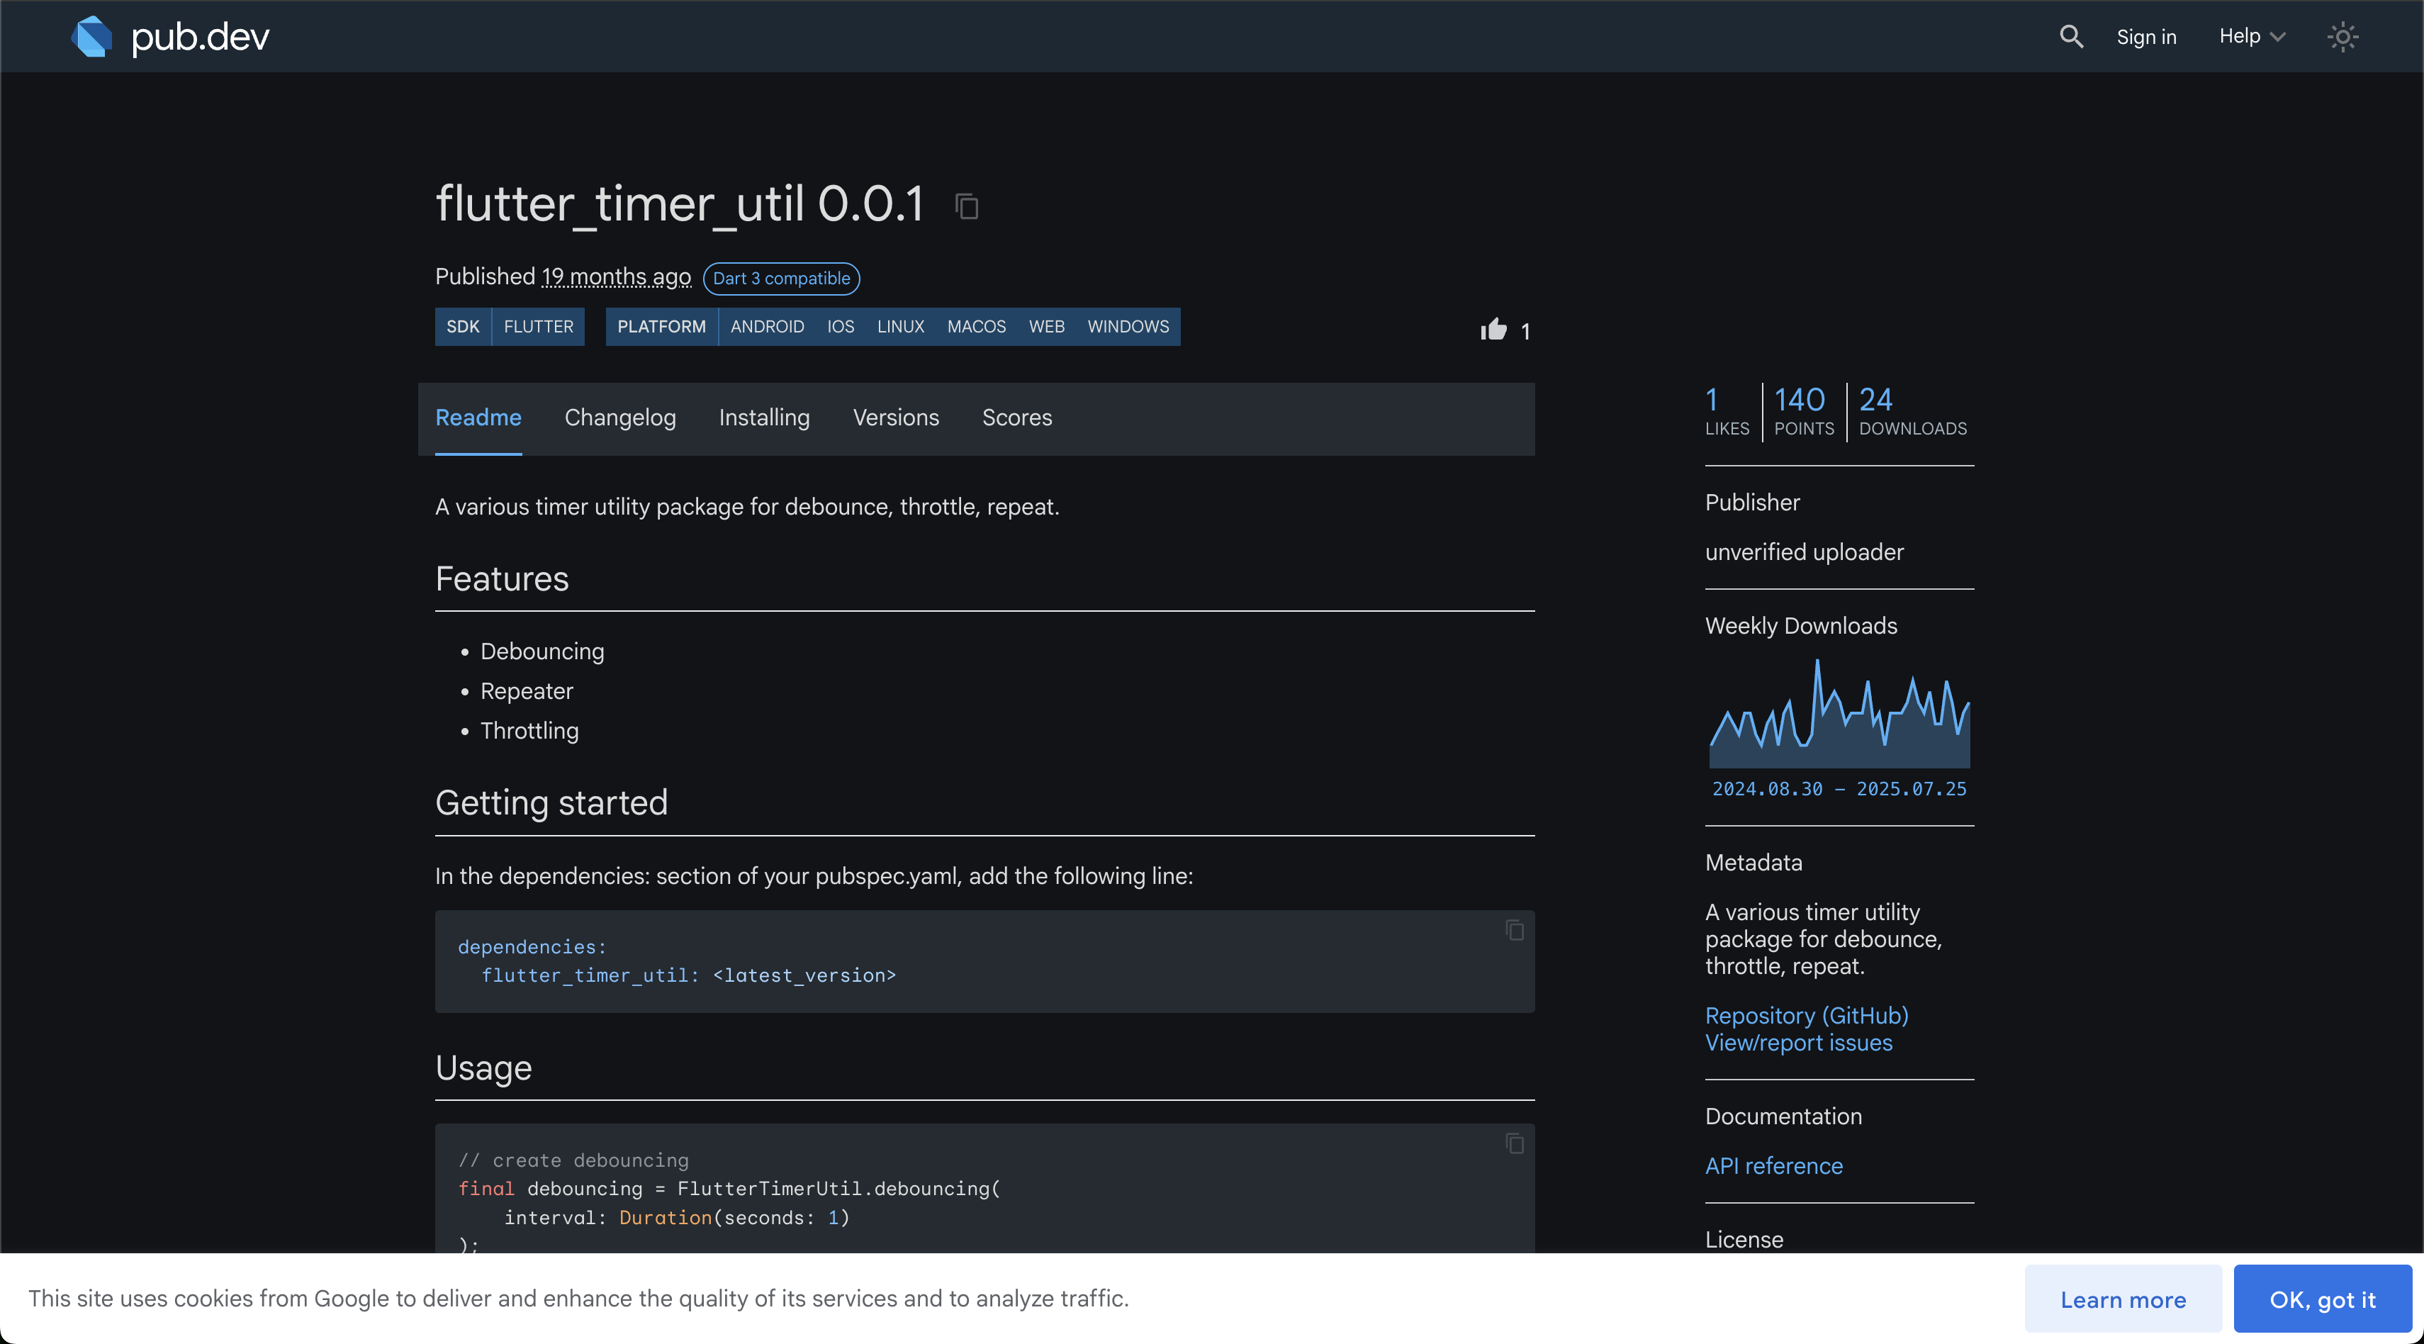Click the Sign in link

[2145, 37]
